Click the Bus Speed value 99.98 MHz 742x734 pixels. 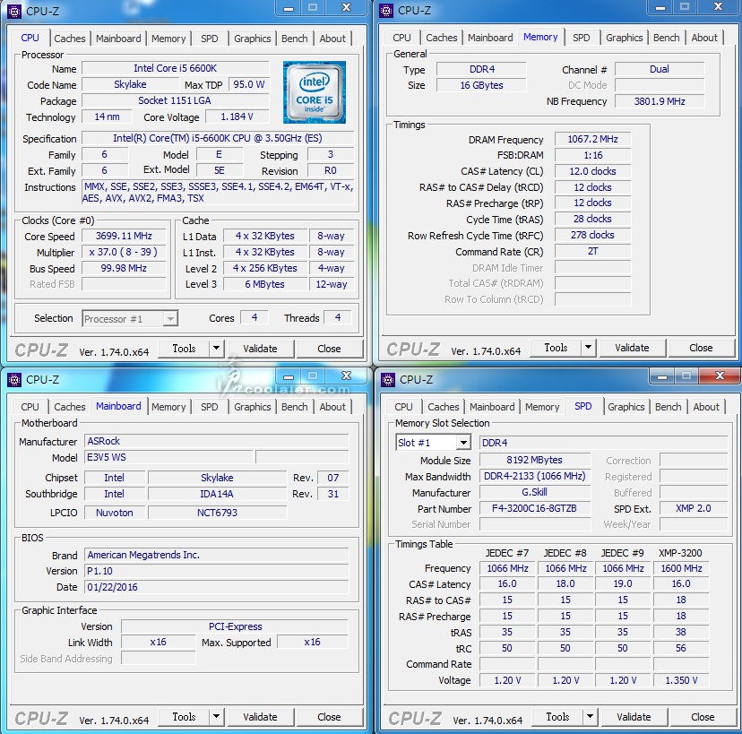pos(124,268)
